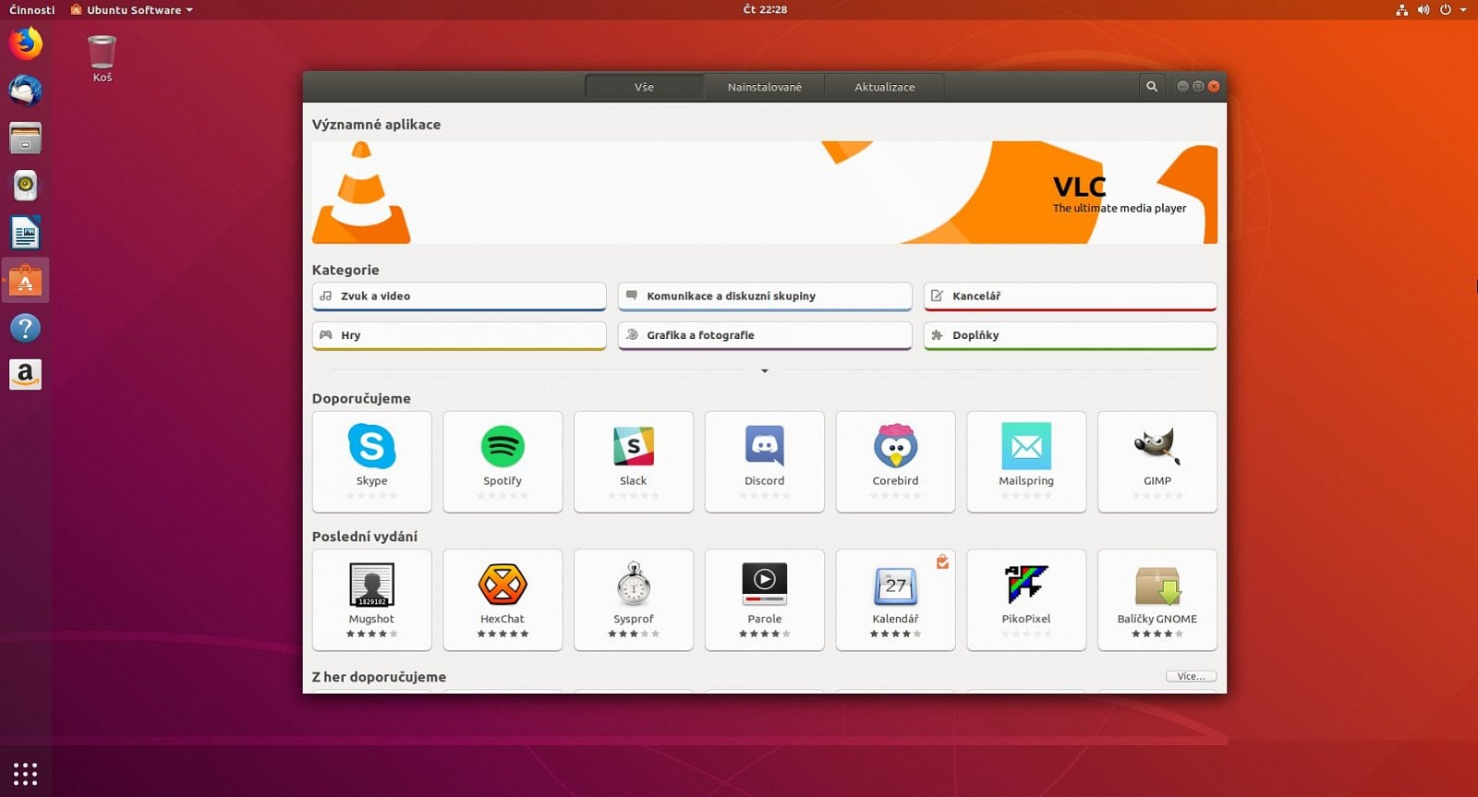Viewport: 1478px width, 797px height.
Task: Click Ubuntu Software dock icon
Action: (25, 281)
